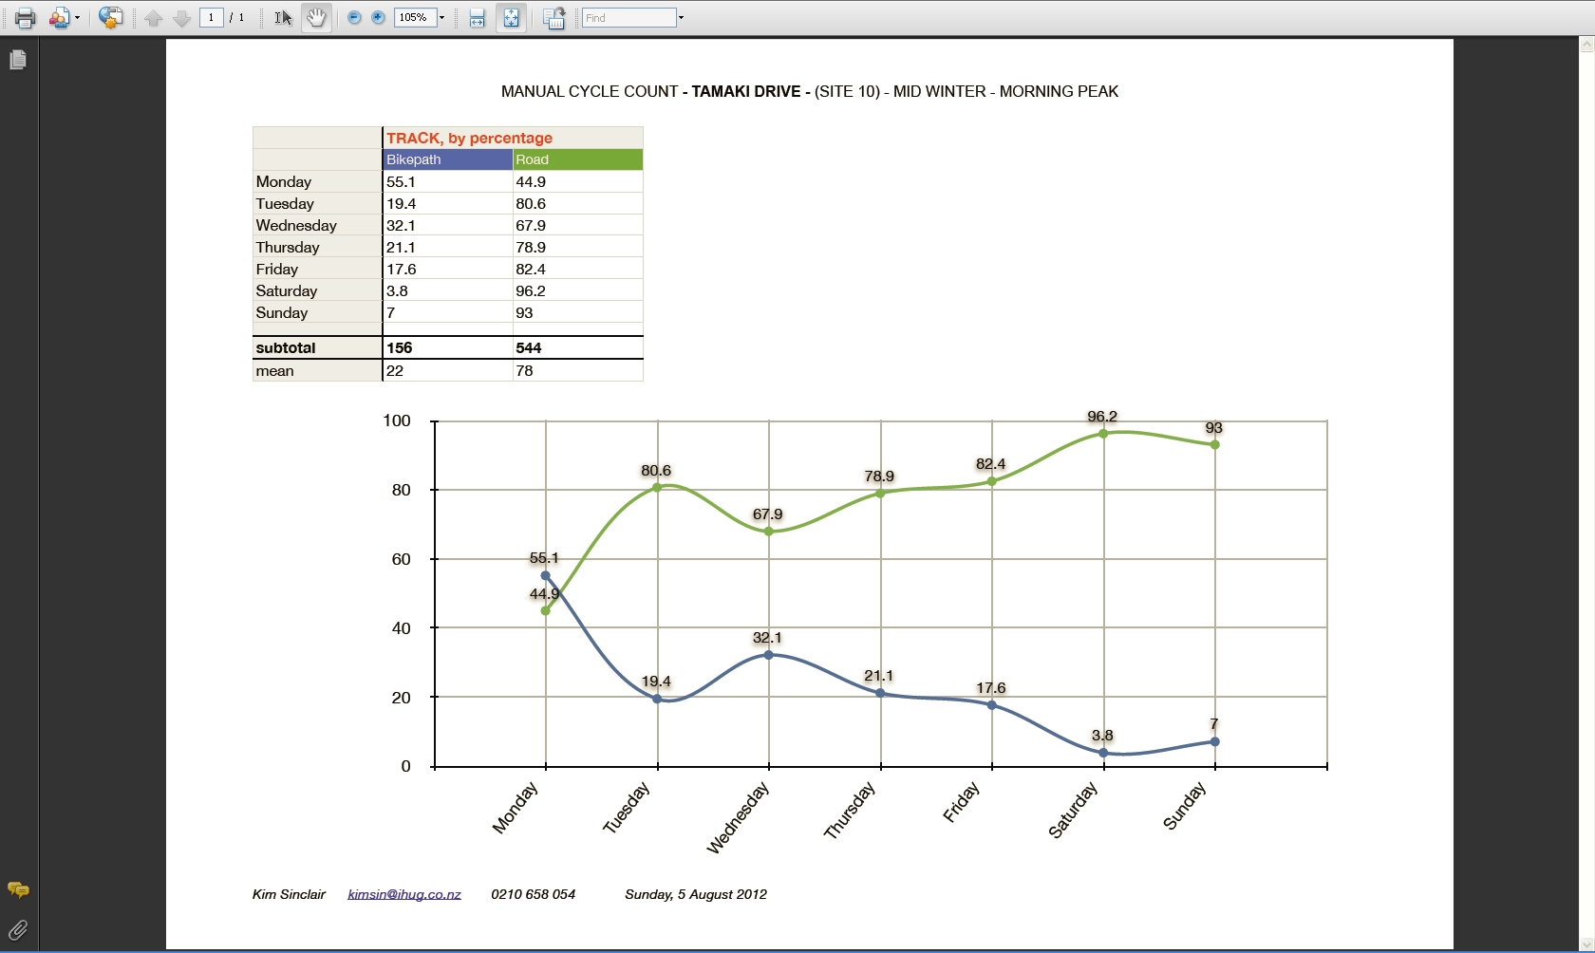The height and width of the screenshot is (953, 1595).
Task: Click the touch-up reading mode icon
Action: tap(554, 18)
